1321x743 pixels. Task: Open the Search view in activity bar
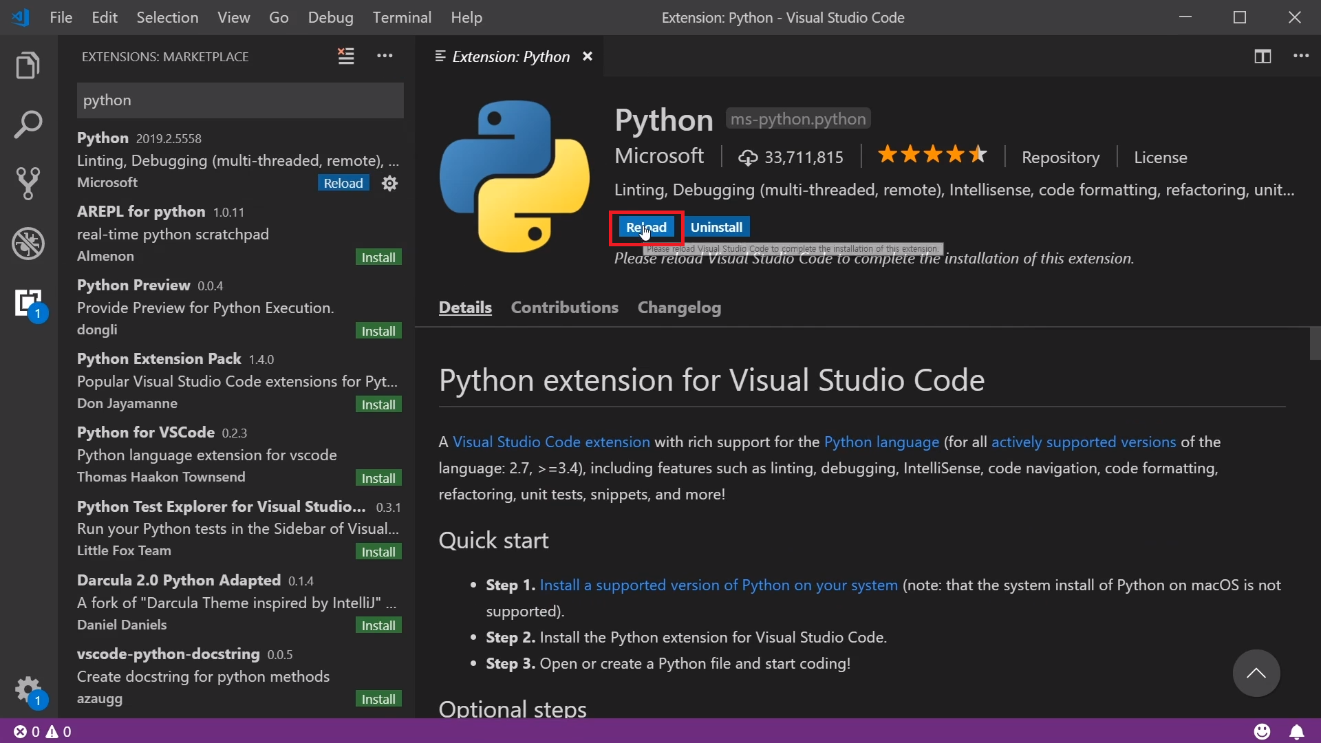point(28,125)
